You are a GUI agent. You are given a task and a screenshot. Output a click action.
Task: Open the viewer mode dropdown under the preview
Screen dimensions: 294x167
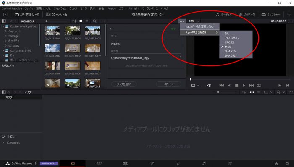(195, 85)
